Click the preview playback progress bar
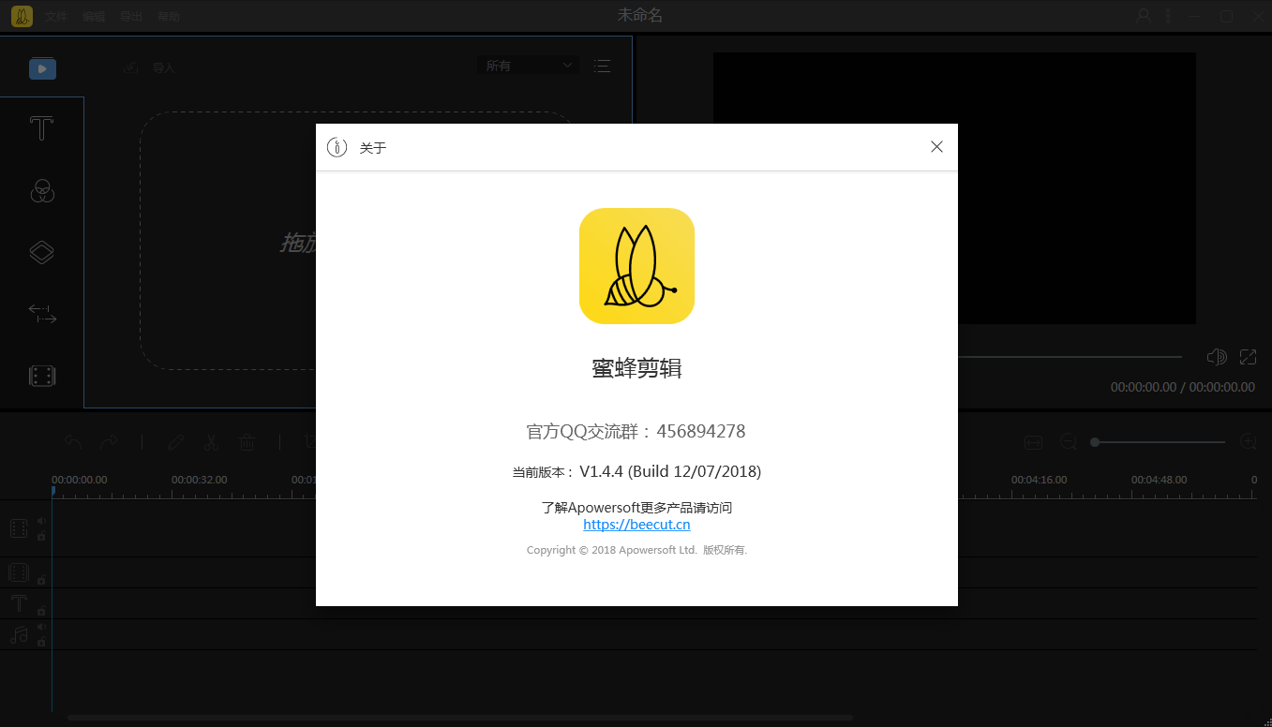The width and height of the screenshot is (1272, 727). [1070, 357]
